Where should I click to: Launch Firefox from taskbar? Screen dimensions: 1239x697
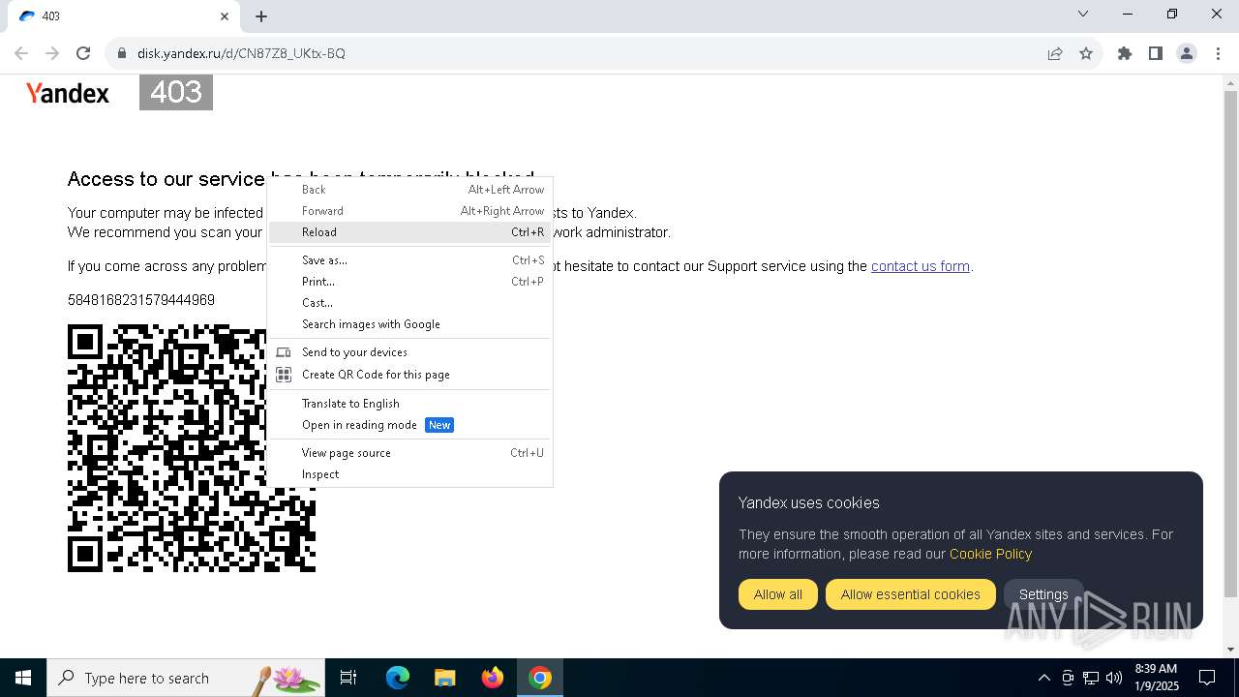(493, 678)
